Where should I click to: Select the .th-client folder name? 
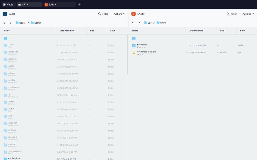[x=12, y=137]
